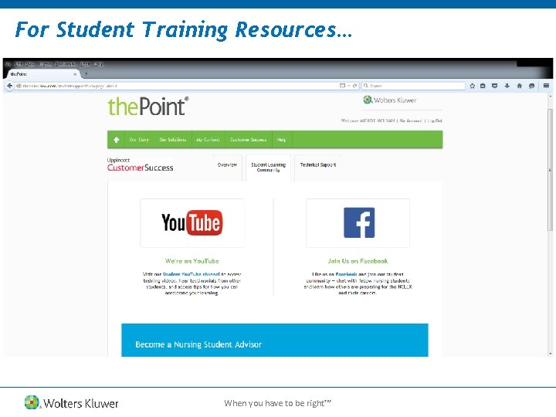The width and height of the screenshot is (556, 417).
Task: Open the Student YouTube channel link
Action: point(192,274)
